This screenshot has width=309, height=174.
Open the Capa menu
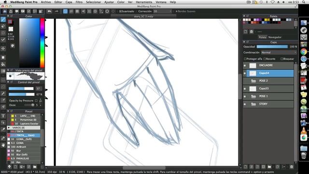tap(69, 2)
